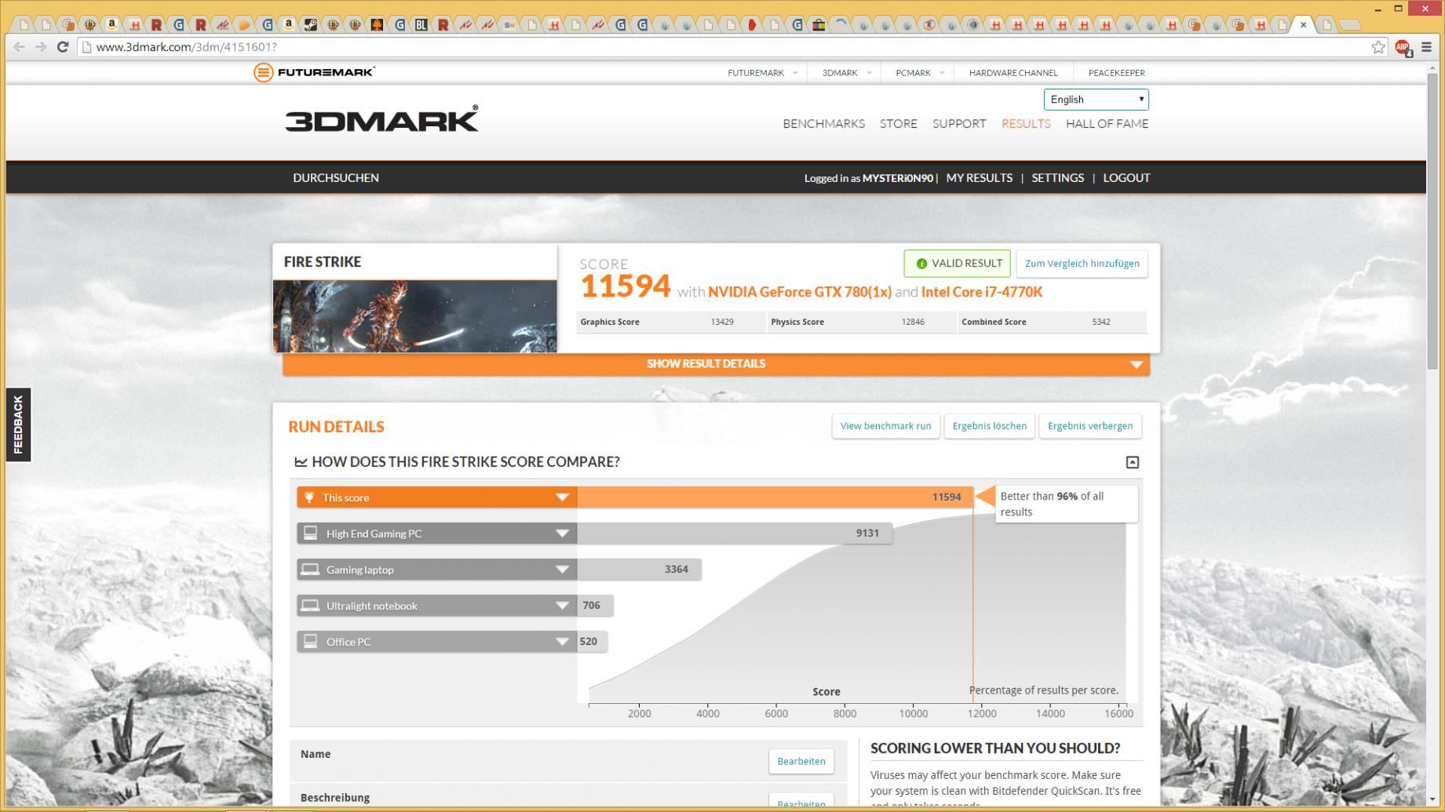Collapse the score comparison panel icon

[1132, 462]
